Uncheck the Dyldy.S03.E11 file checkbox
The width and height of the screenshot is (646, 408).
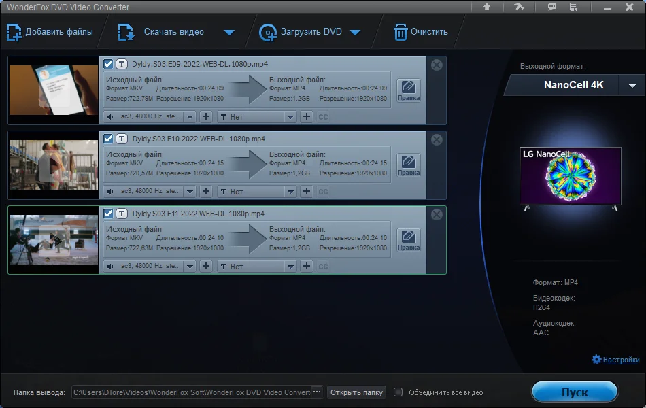pyautogui.click(x=108, y=214)
